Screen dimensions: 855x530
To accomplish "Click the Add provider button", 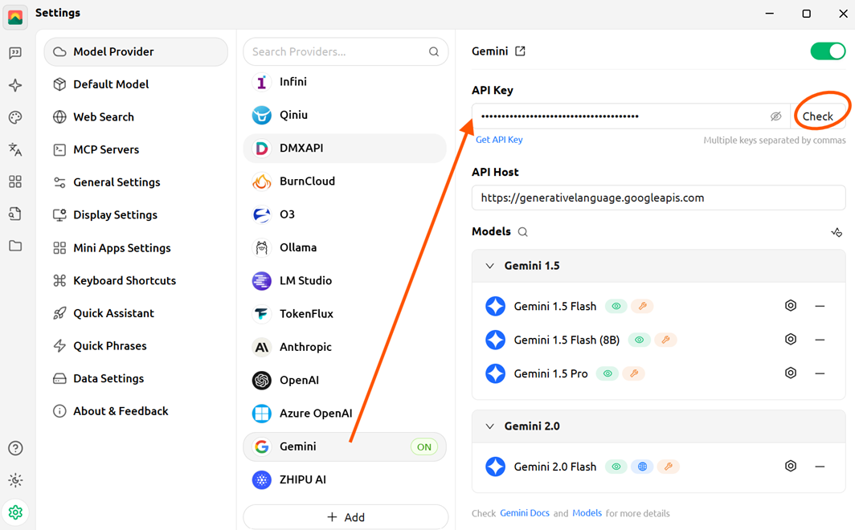I will (346, 517).
